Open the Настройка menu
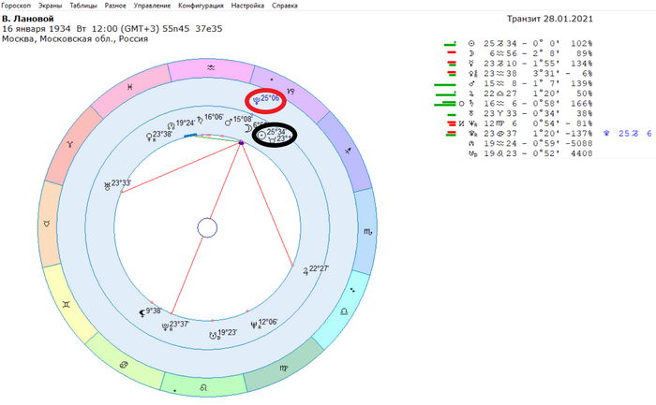The height and width of the screenshot is (405, 656). click(247, 6)
